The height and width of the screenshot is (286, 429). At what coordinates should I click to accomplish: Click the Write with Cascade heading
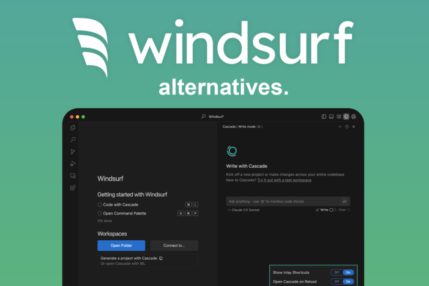pyautogui.click(x=246, y=166)
